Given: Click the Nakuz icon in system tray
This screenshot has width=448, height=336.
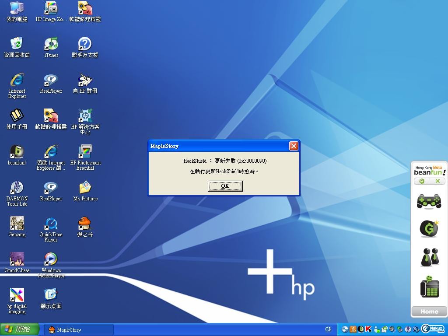Looking at the screenshot, I should pos(433,329).
